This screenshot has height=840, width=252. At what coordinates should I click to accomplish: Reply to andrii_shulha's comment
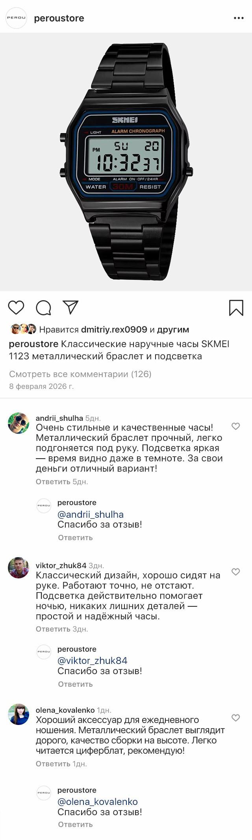pyautogui.click(x=53, y=481)
